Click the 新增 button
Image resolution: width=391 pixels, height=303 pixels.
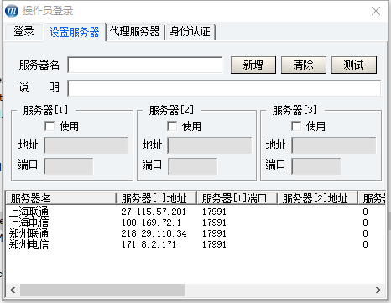253,65
